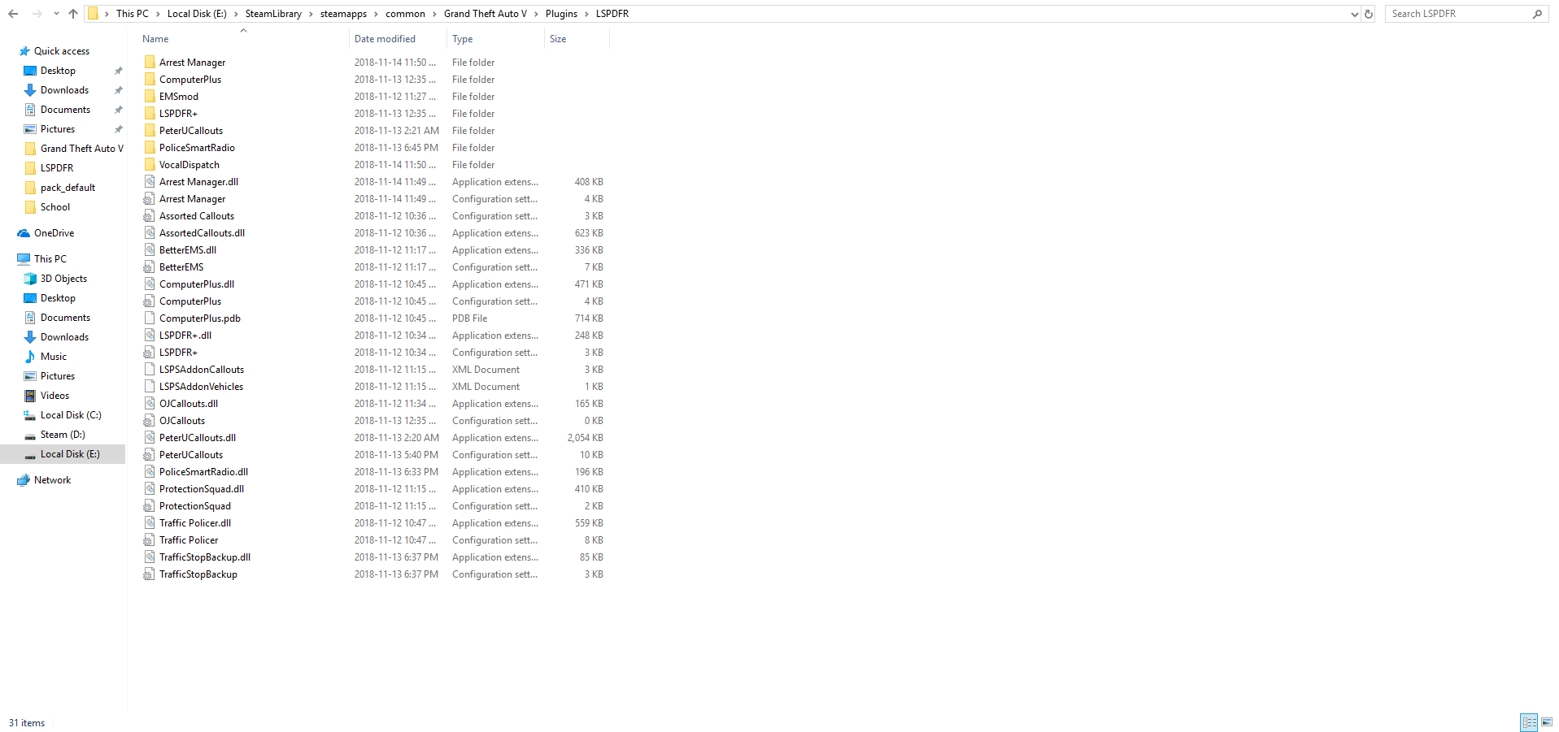Switch to Details view layout
The image size is (1559, 732).
point(1529,722)
